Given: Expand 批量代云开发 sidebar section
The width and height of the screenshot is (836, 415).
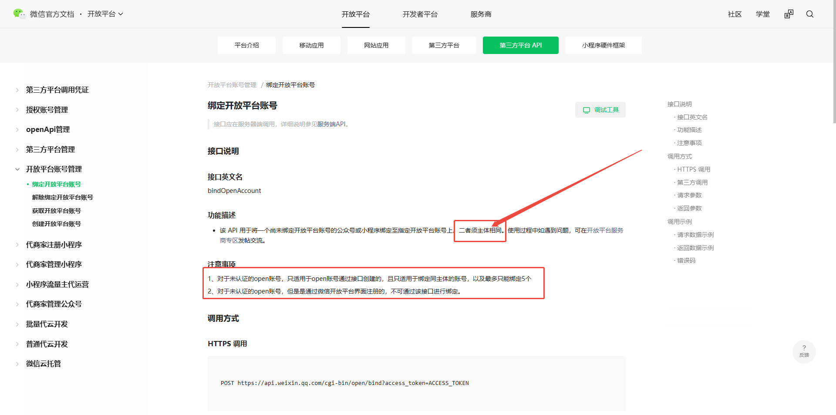Looking at the screenshot, I should click(x=47, y=324).
